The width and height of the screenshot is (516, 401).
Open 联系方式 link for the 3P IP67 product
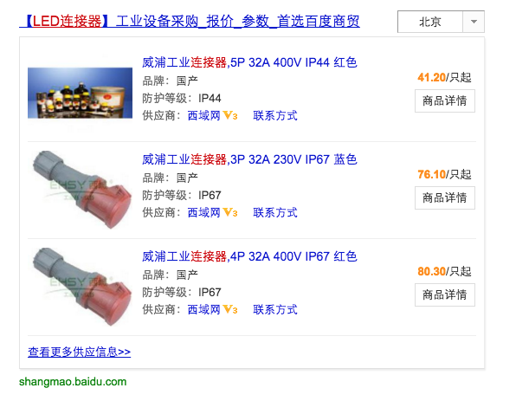[x=275, y=212]
